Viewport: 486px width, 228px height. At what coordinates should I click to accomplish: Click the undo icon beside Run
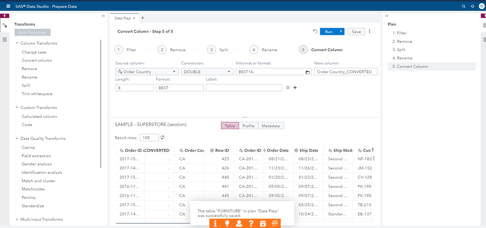click(x=315, y=32)
